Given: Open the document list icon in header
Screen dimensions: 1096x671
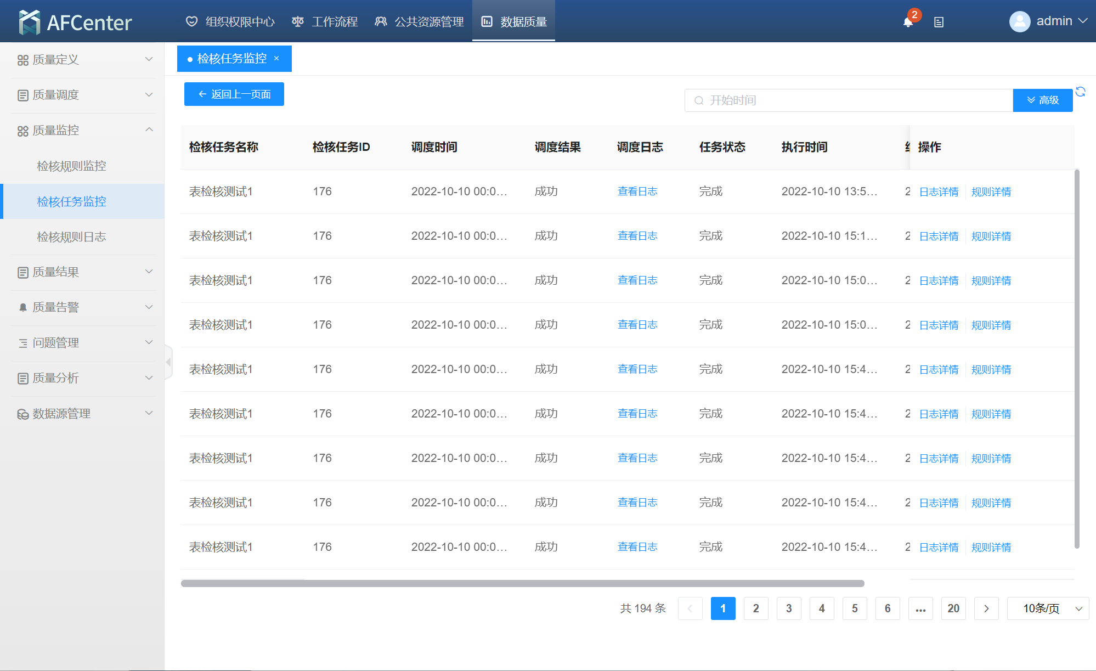Looking at the screenshot, I should [x=939, y=22].
